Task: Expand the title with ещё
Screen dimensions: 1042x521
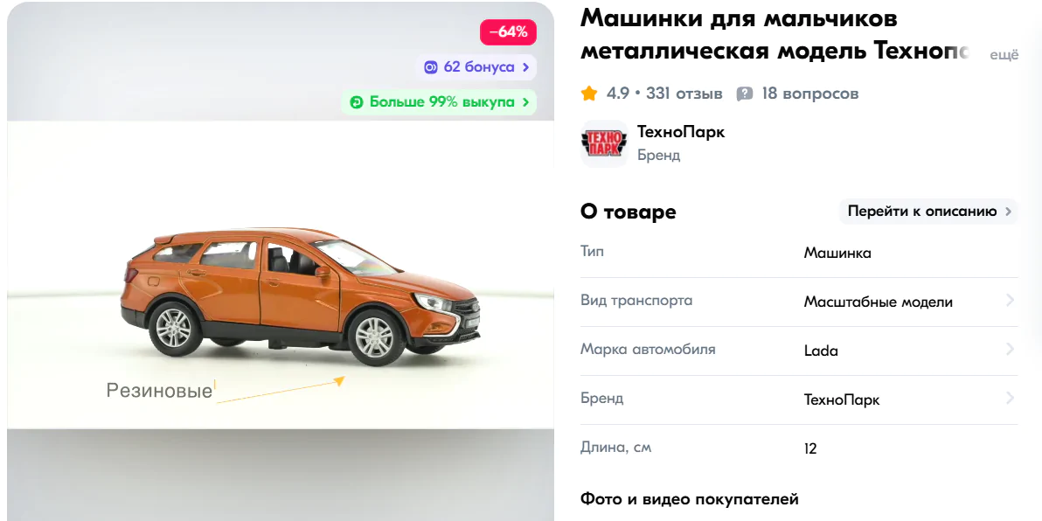Action: (x=1004, y=55)
